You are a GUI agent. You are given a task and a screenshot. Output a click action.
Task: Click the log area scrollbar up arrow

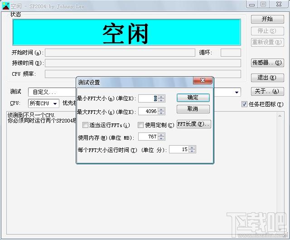click(x=280, y=116)
